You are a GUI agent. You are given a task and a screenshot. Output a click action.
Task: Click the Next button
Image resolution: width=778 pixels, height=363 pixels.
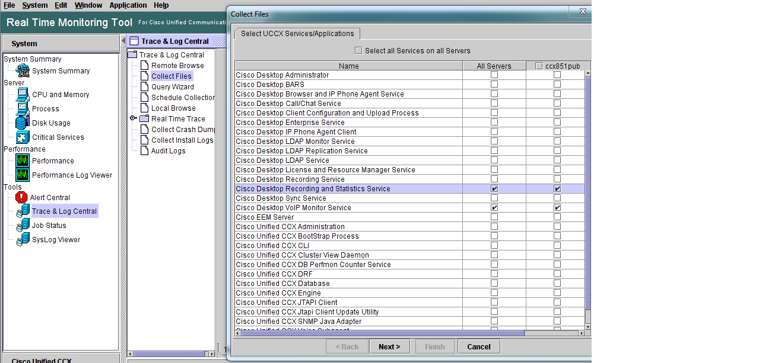coord(389,346)
